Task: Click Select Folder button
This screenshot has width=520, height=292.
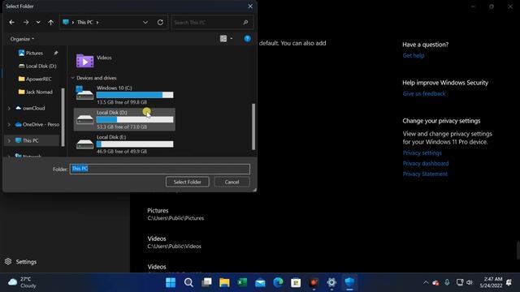Action: tap(188, 182)
